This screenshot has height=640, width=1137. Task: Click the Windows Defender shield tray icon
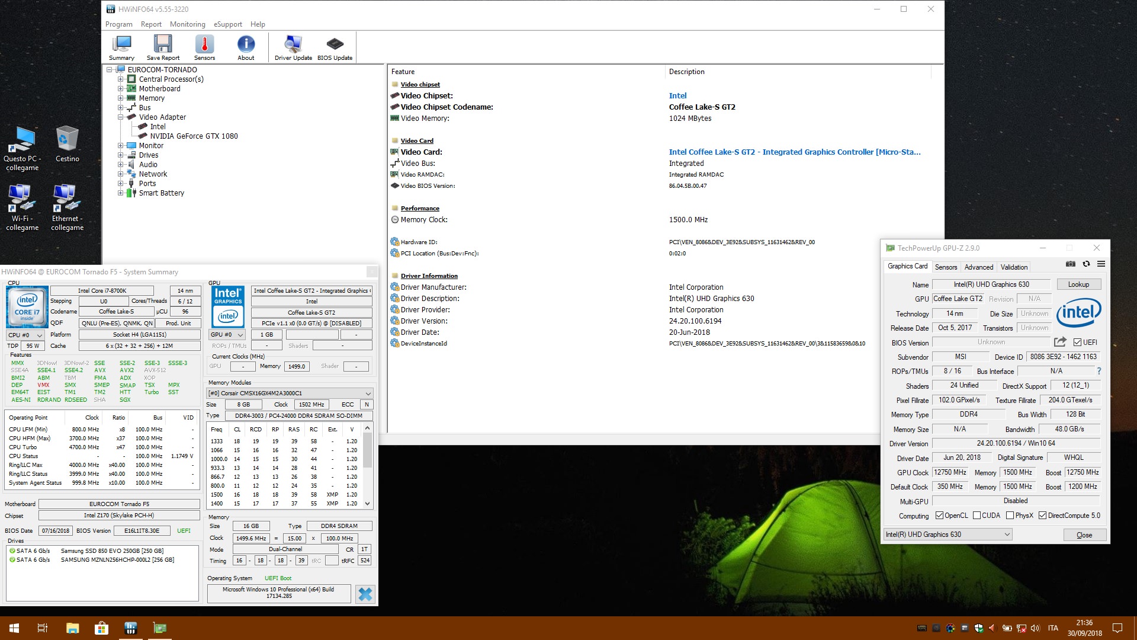tap(978, 628)
